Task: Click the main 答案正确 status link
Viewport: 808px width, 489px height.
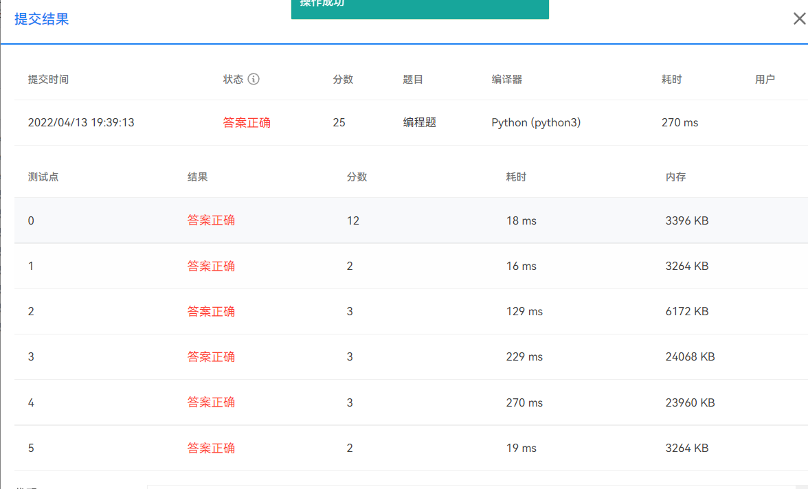Action: (x=247, y=122)
